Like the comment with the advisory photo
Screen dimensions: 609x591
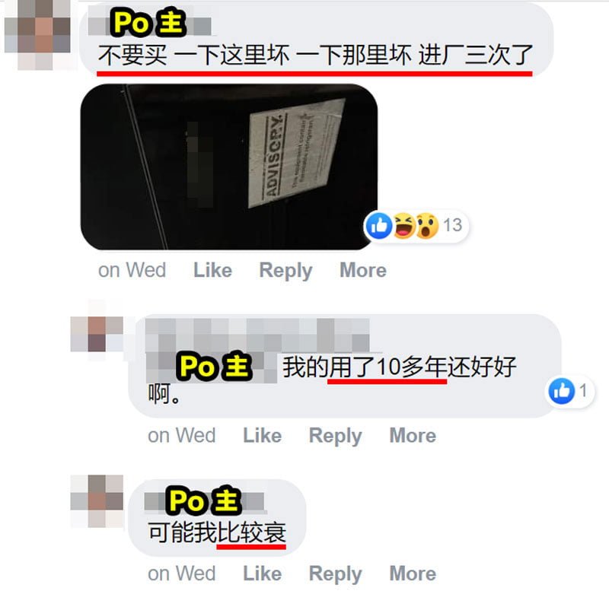tap(213, 270)
